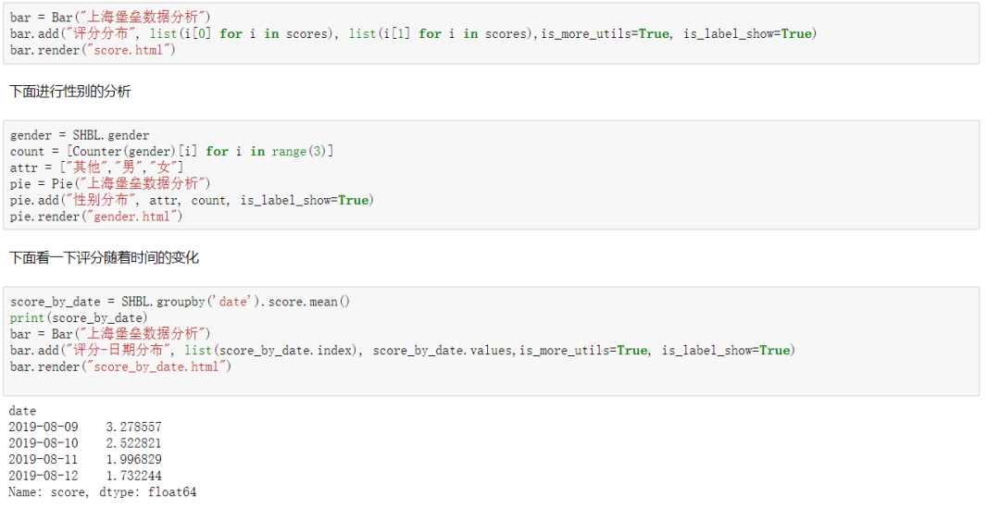
Task: Click the pie.render("gender.html") line
Action: (x=96, y=217)
